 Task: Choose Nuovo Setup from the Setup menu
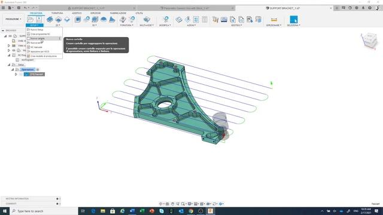pos(44,29)
